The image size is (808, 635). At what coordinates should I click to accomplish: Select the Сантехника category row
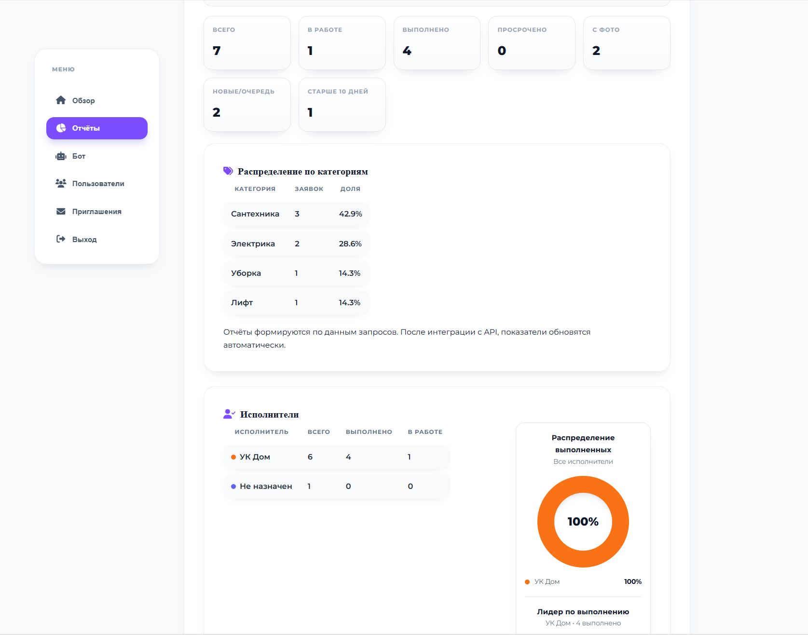point(296,214)
